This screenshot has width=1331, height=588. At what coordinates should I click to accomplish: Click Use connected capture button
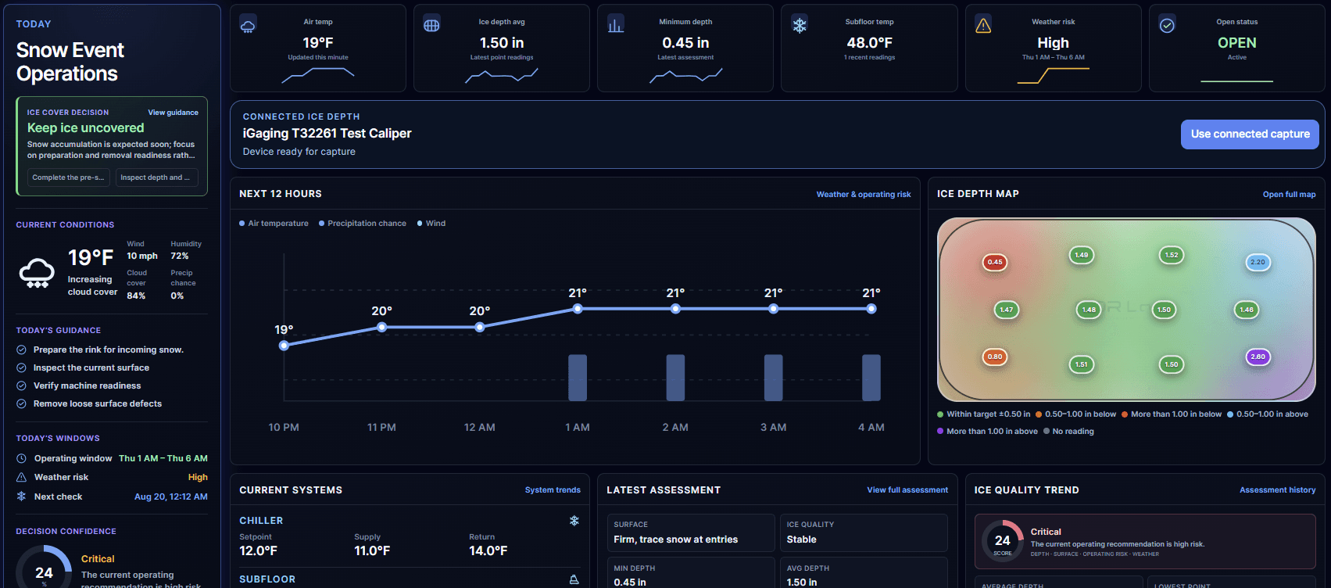pos(1250,134)
